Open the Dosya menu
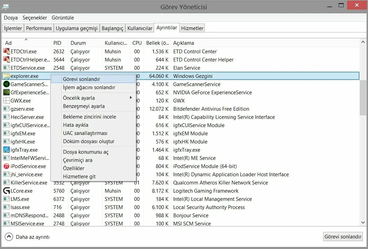Viewport: 368px width, 249px height. [x=11, y=18]
